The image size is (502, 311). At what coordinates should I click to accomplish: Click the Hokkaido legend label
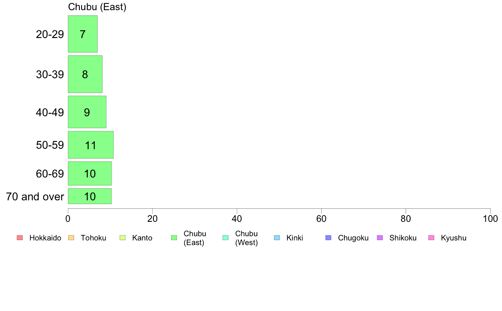tap(45, 238)
